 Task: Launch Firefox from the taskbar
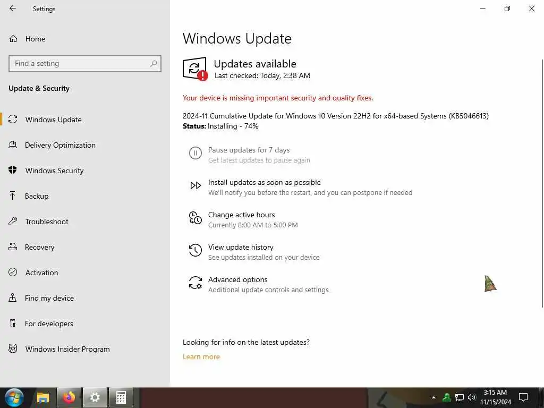(x=69, y=397)
